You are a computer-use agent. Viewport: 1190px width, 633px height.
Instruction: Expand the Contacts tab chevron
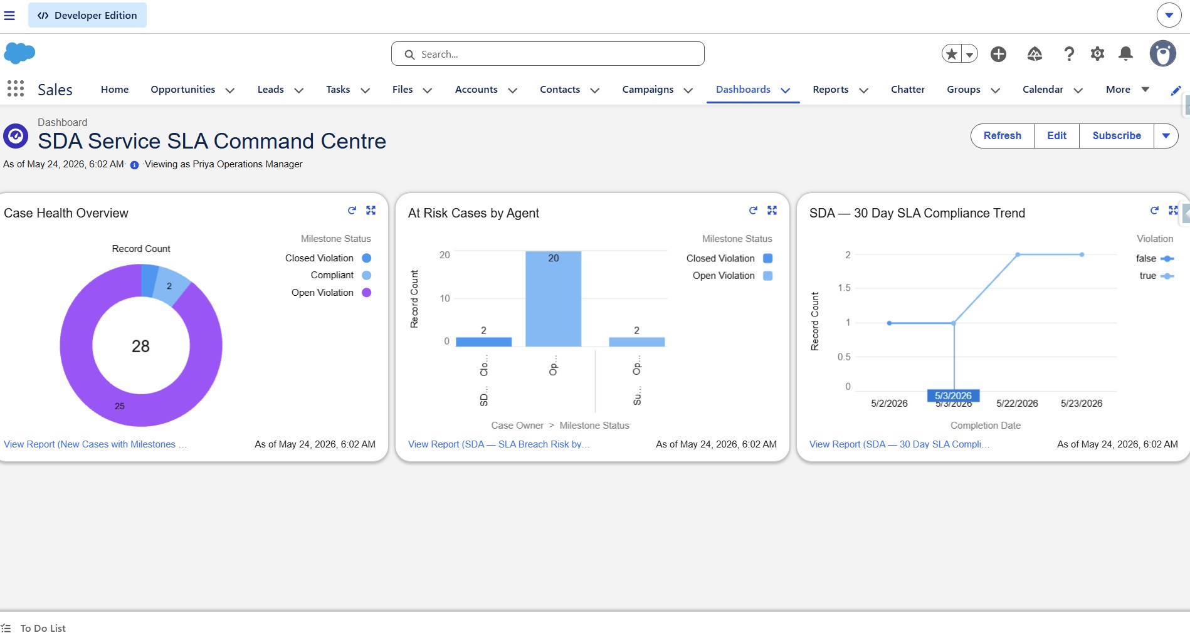click(x=595, y=90)
